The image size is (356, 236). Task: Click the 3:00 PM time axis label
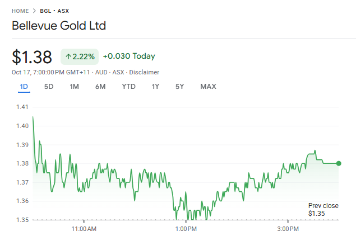point(288,229)
